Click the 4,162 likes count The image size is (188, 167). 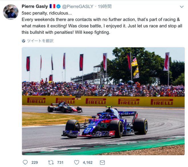point(87,162)
